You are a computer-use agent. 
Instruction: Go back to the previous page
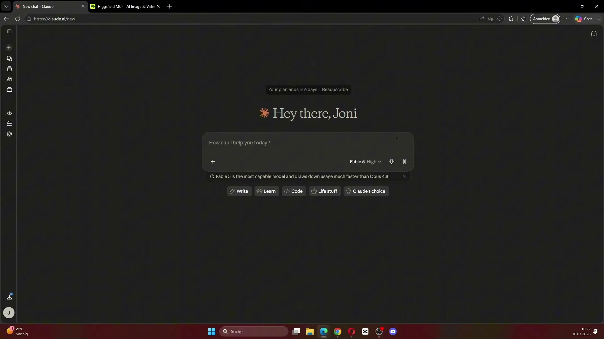(x=6, y=19)
